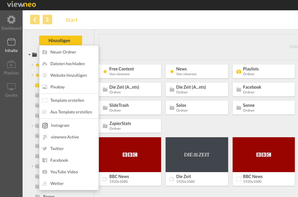Click the viewneo Active runner icon
The height and width of the screenshot is (197, 298).
45,137
